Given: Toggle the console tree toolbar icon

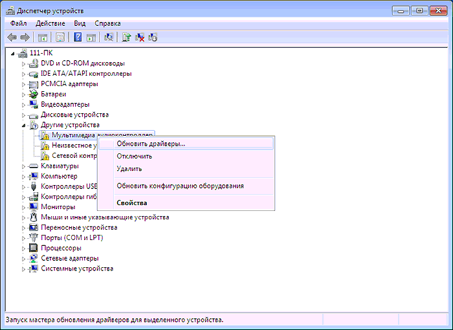Looking at the screenshot, I should click(x=43, y=38).
